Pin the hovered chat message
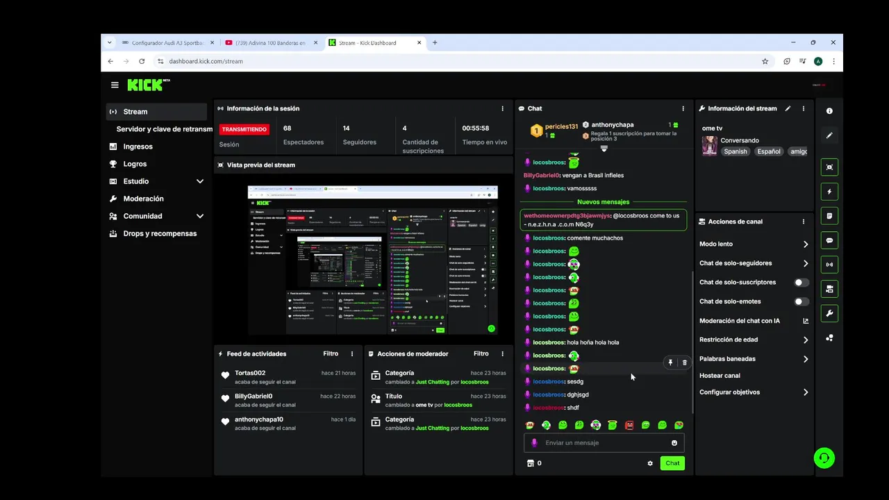889x500 pixels. pos(670,362)
